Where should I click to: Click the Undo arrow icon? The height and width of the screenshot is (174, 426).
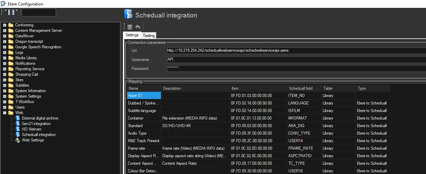tap(138, 27)
